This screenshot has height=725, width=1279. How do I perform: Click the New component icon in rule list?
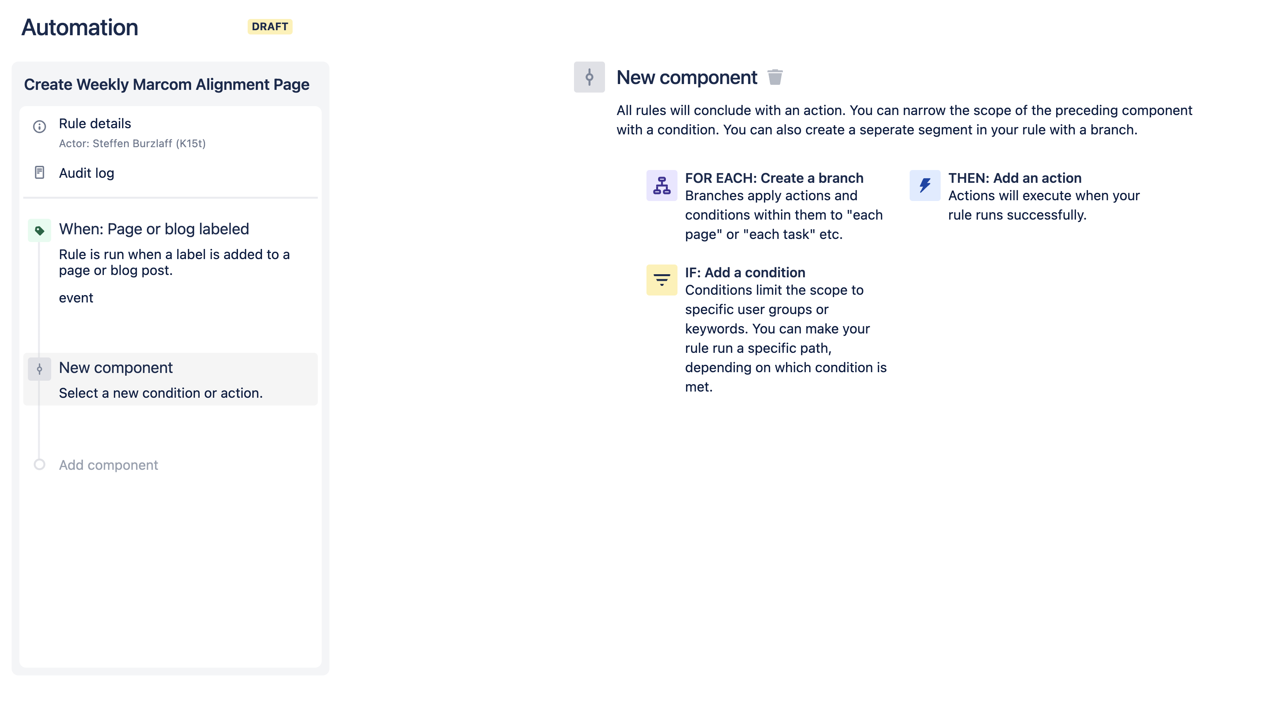pos(40,369)
